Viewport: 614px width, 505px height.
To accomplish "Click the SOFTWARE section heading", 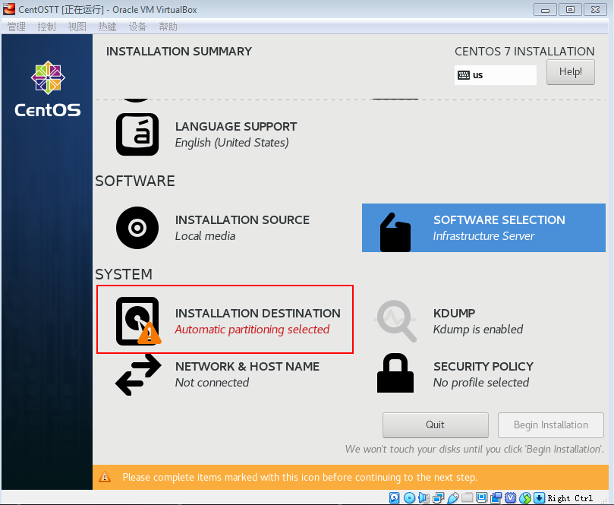I will coord(135,181).
